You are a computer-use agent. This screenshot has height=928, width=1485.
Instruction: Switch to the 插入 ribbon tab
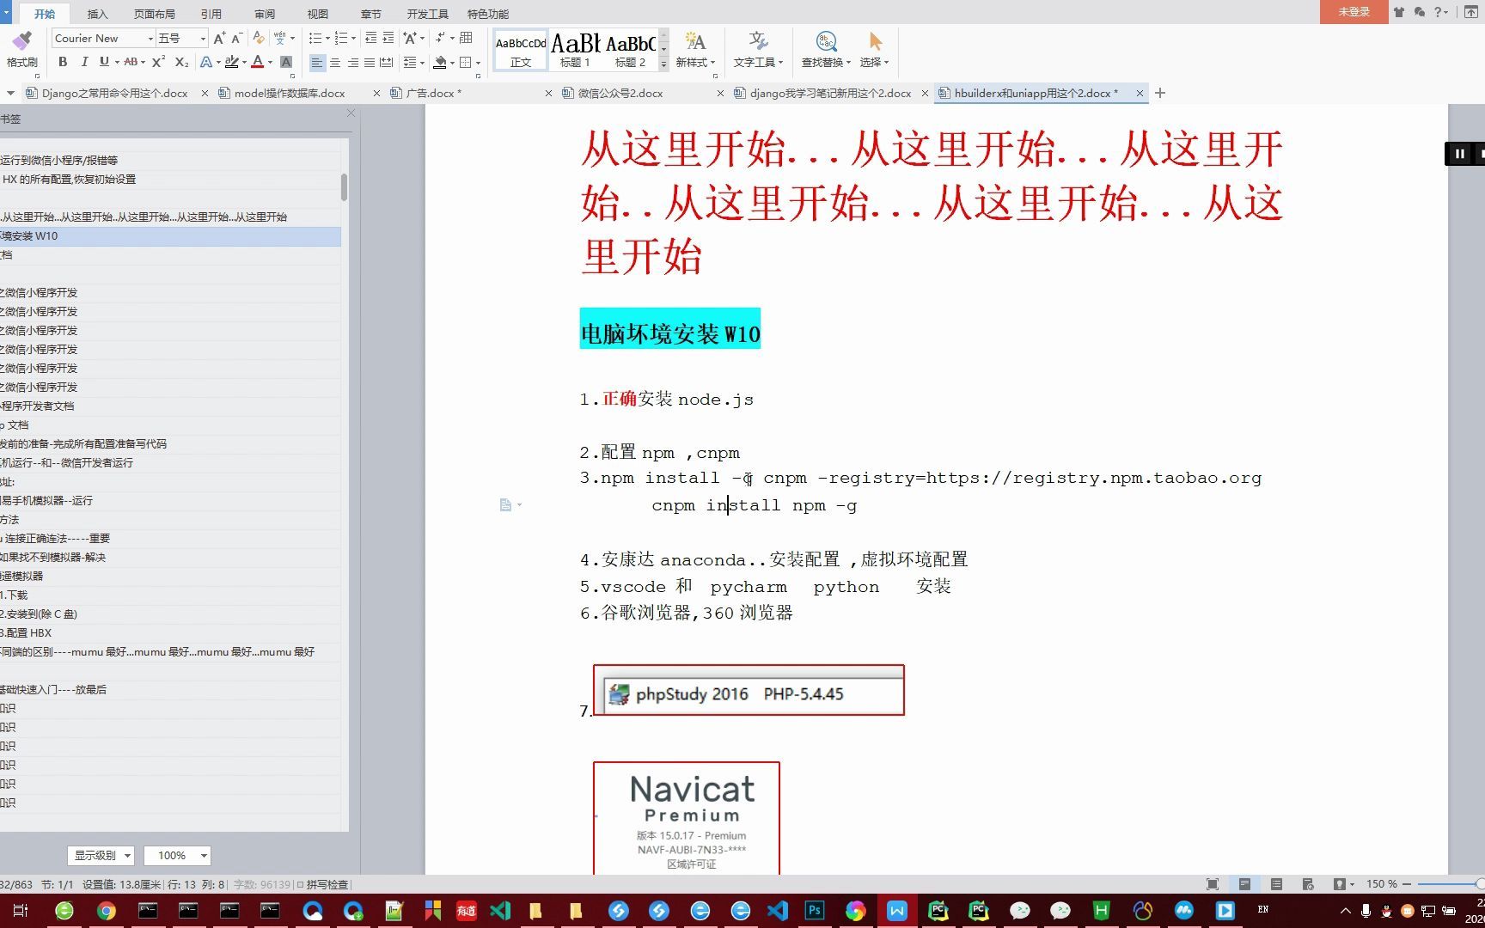pos(97,13)
